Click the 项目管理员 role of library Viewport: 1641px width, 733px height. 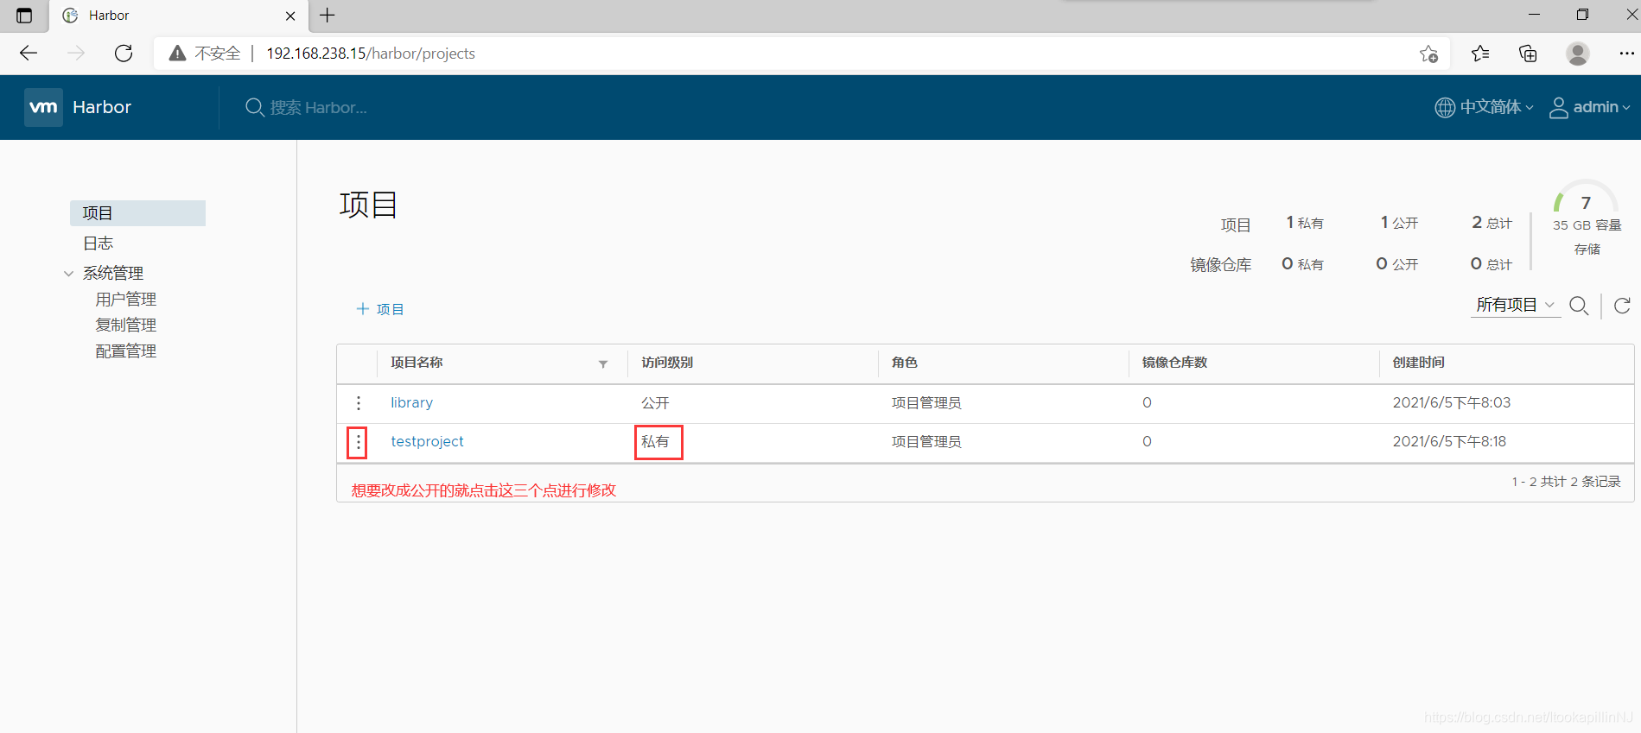[x=926, y=403]
